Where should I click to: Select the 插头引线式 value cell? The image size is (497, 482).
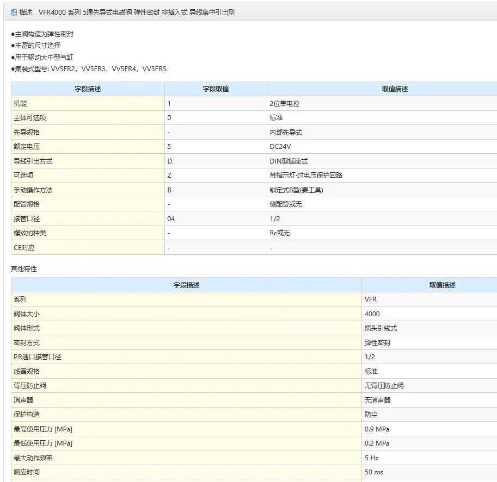(x=429, y=328)
